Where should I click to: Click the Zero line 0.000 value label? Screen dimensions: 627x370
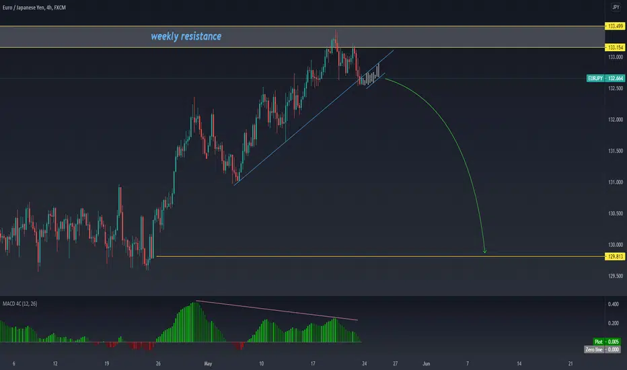point(603,349)
